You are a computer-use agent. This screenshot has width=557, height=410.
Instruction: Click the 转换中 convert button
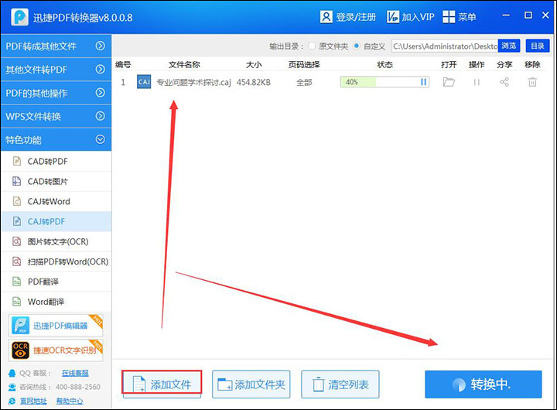click(x=483, y=384)
